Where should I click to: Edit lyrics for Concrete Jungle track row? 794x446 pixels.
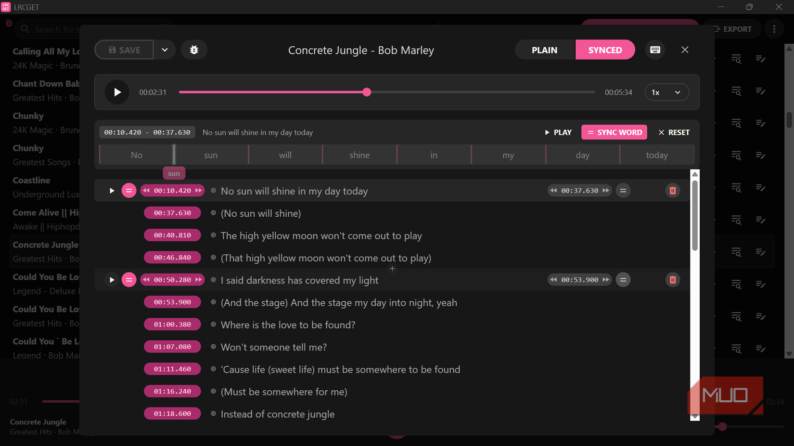coord(761,252)
